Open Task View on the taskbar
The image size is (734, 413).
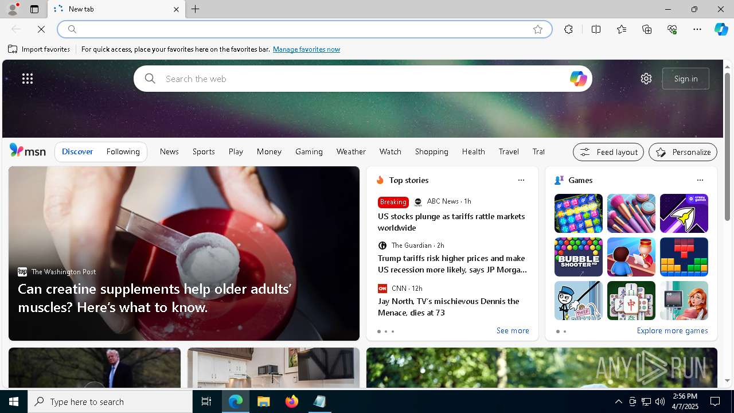[x=206, y=402]
